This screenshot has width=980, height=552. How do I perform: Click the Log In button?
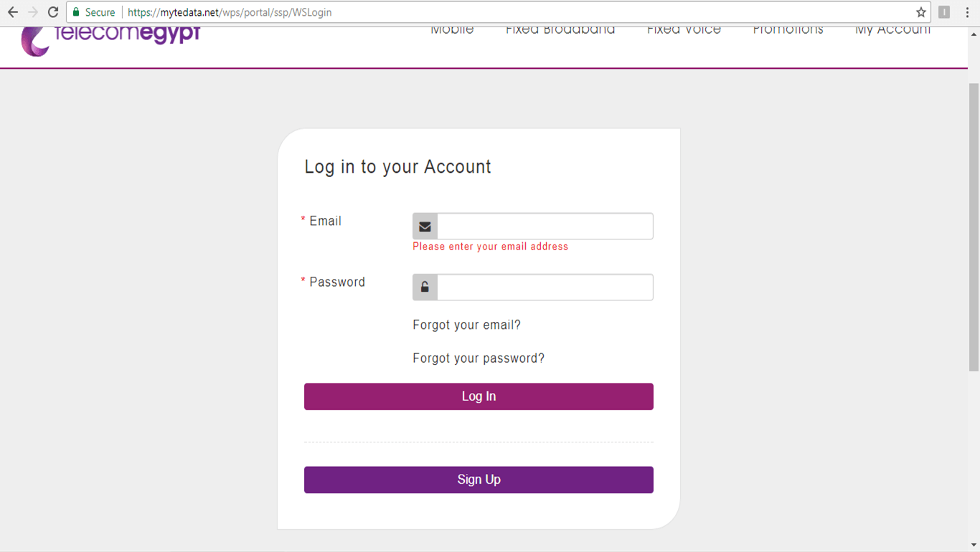click(x=479, y=396)
